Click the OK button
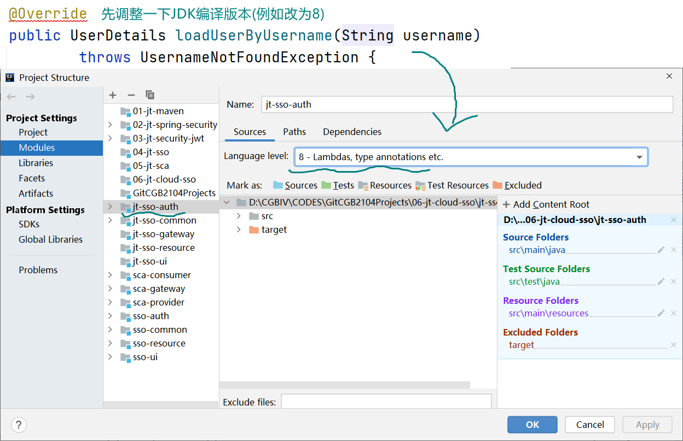The image size is (683, 441). (x=532, y=425)
